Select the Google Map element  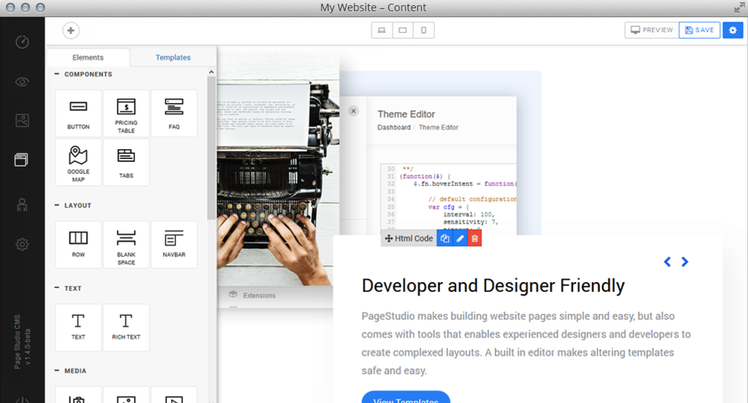pos(78,162)
